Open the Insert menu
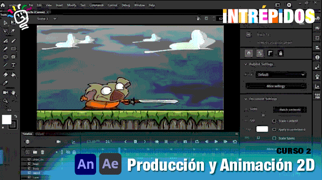This screenshot has width=322, height=180. pyautogui.click(x=59, y=5)
